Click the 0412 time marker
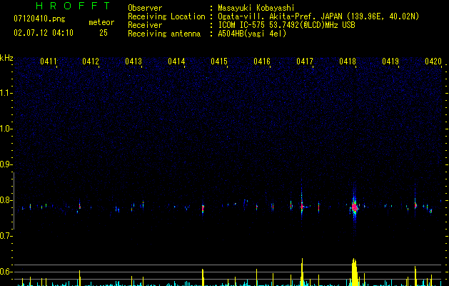449x286 pixels. point(91,61)
